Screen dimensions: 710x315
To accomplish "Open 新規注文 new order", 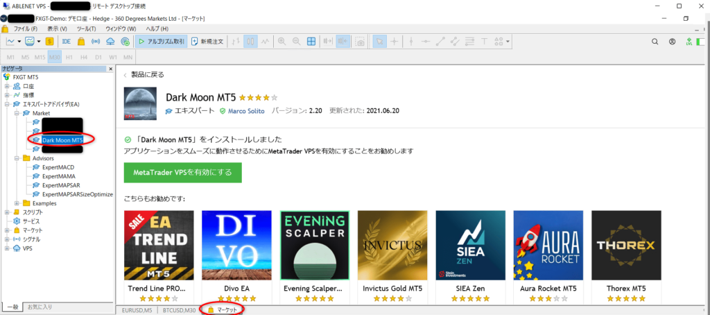I will 207,41.
